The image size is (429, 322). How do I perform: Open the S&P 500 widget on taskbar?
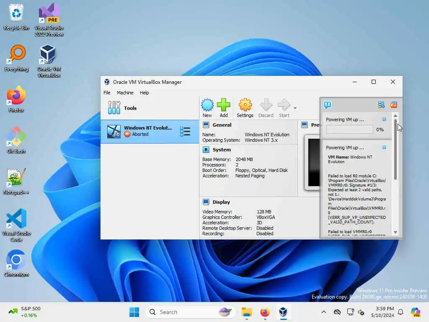pos(25,312)
